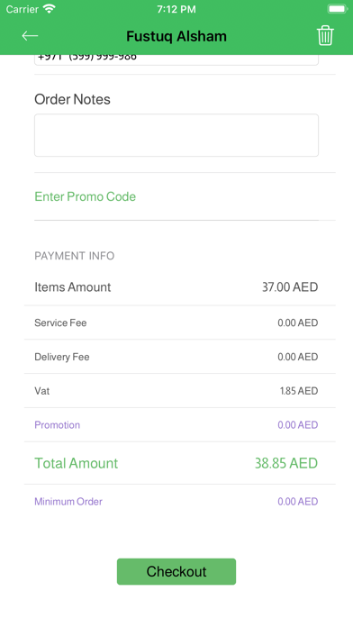
Task: Select the Vat row label
Action: click(42, 391)
